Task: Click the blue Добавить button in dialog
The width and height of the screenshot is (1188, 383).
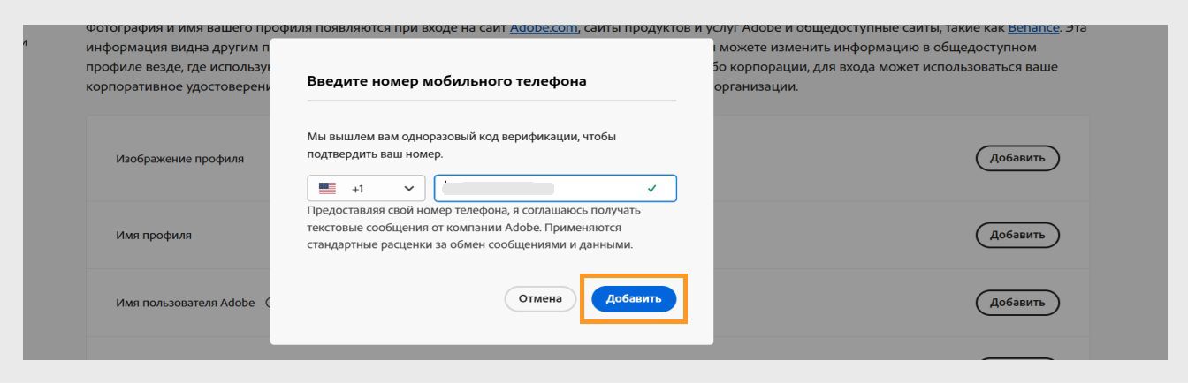Action: coord(634,298)
